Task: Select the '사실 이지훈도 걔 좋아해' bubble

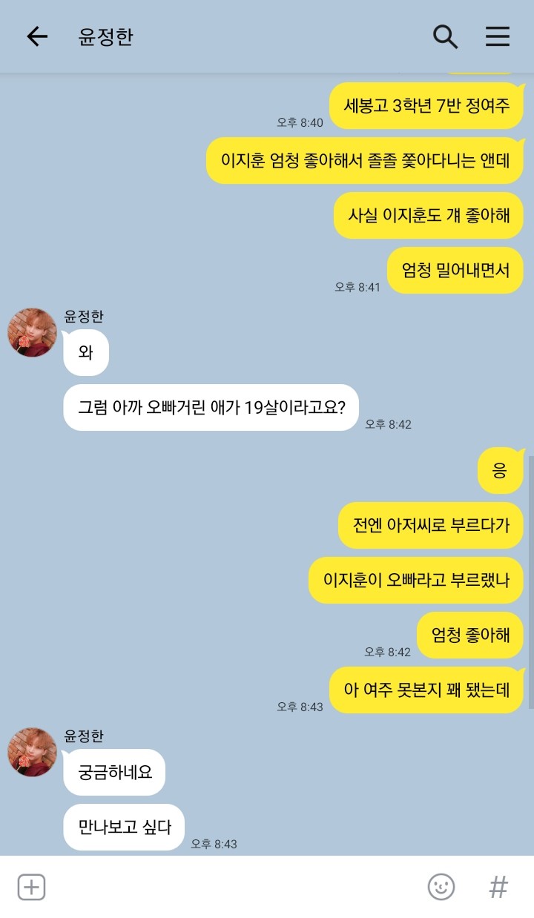Action: click(429, 215)
